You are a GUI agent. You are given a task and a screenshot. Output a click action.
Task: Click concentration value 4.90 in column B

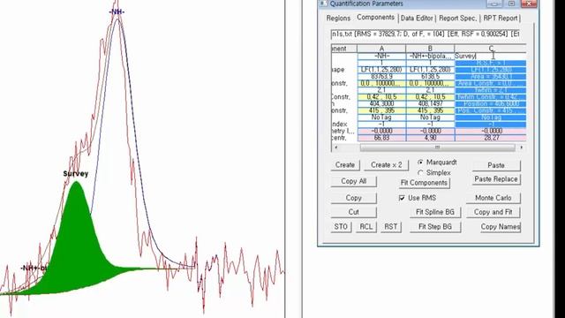430,138
